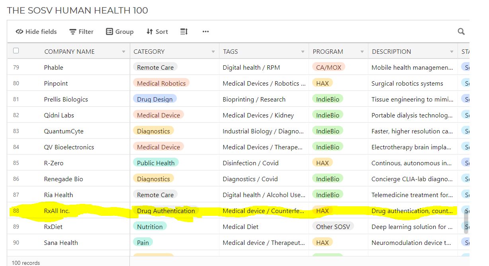Click the Pain category tag
The width and height of the screenshot is (489, 266).
pos(143,243)
